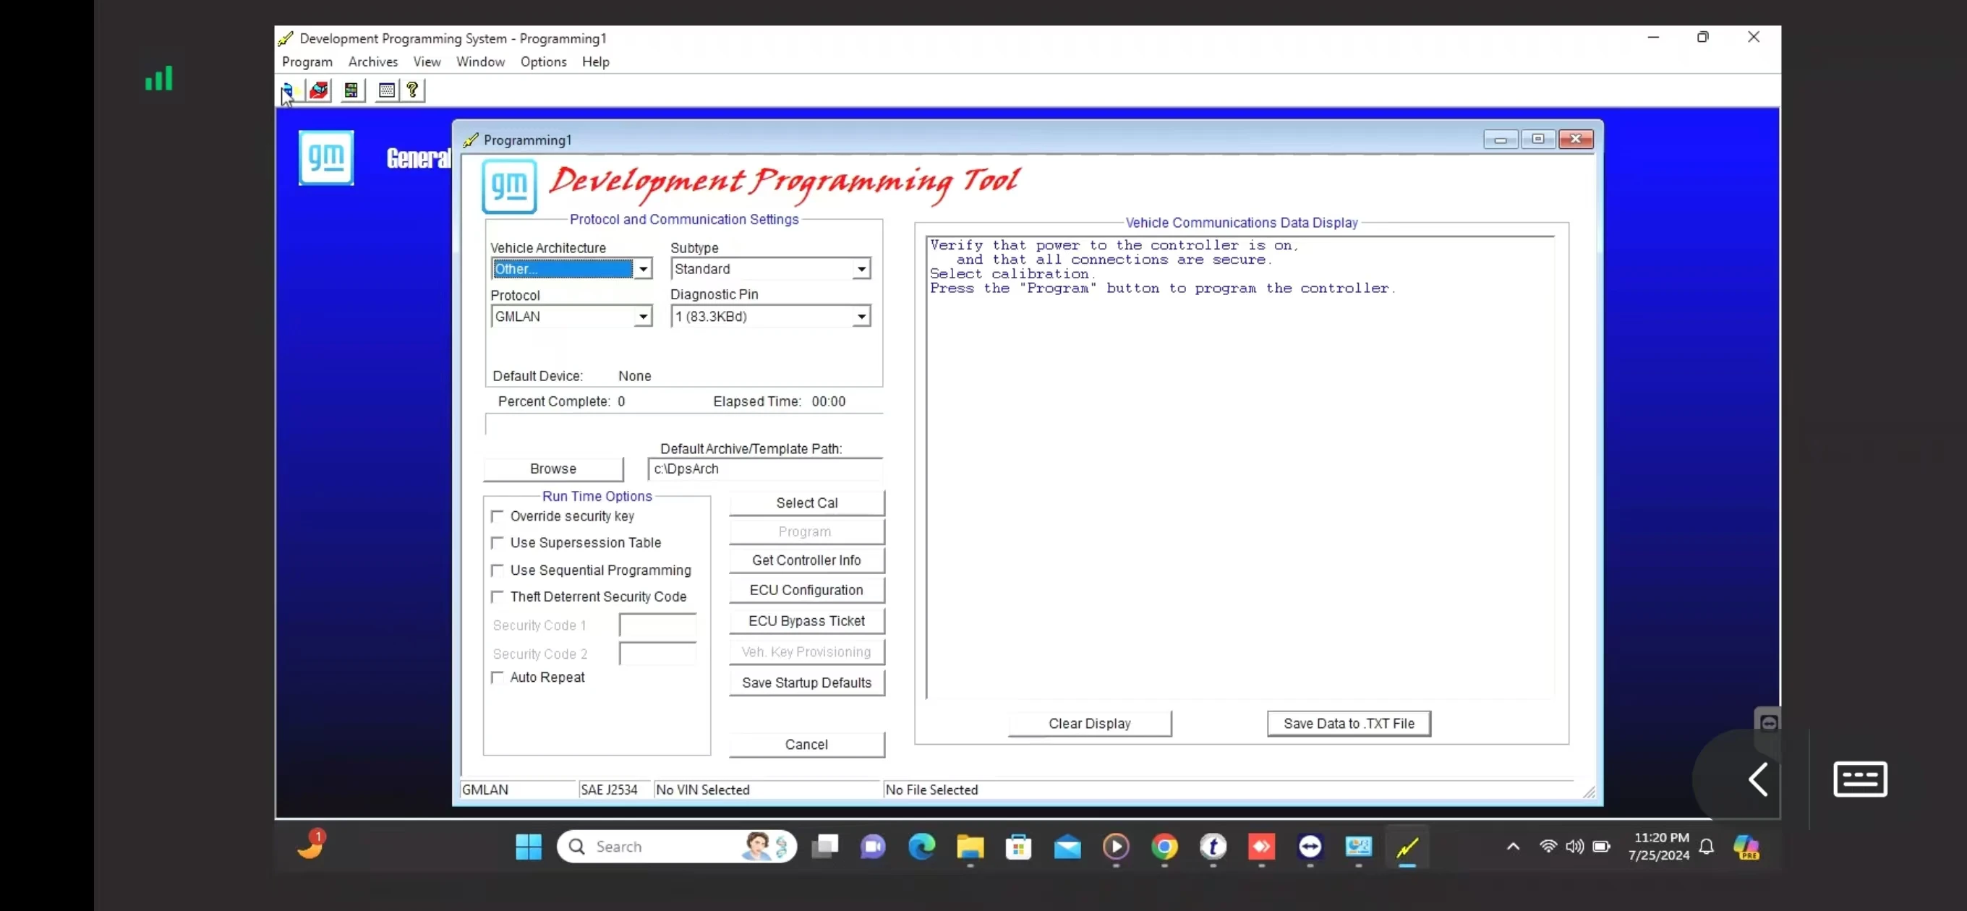
Task: Open the notification bell in the tray
Action: (1707, 846)
